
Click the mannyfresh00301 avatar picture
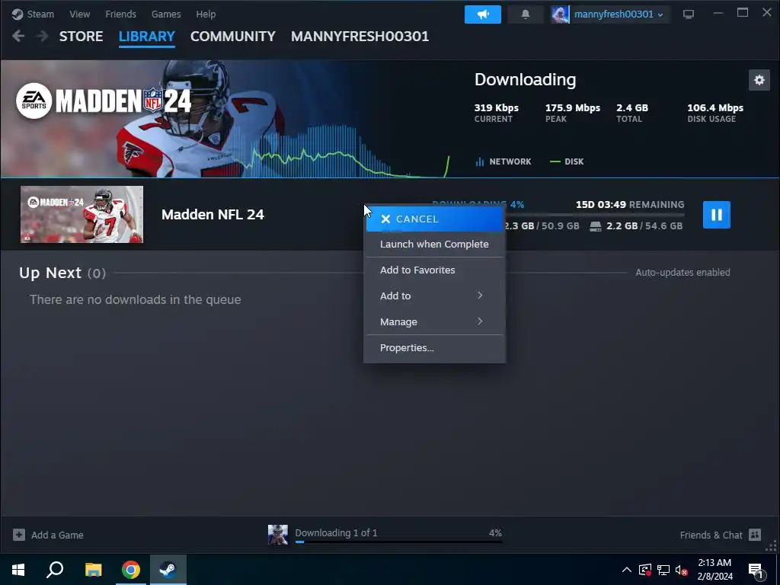pos(560,14)
